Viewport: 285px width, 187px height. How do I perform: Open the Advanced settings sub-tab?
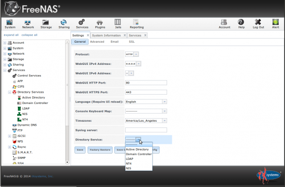point(97,42)
